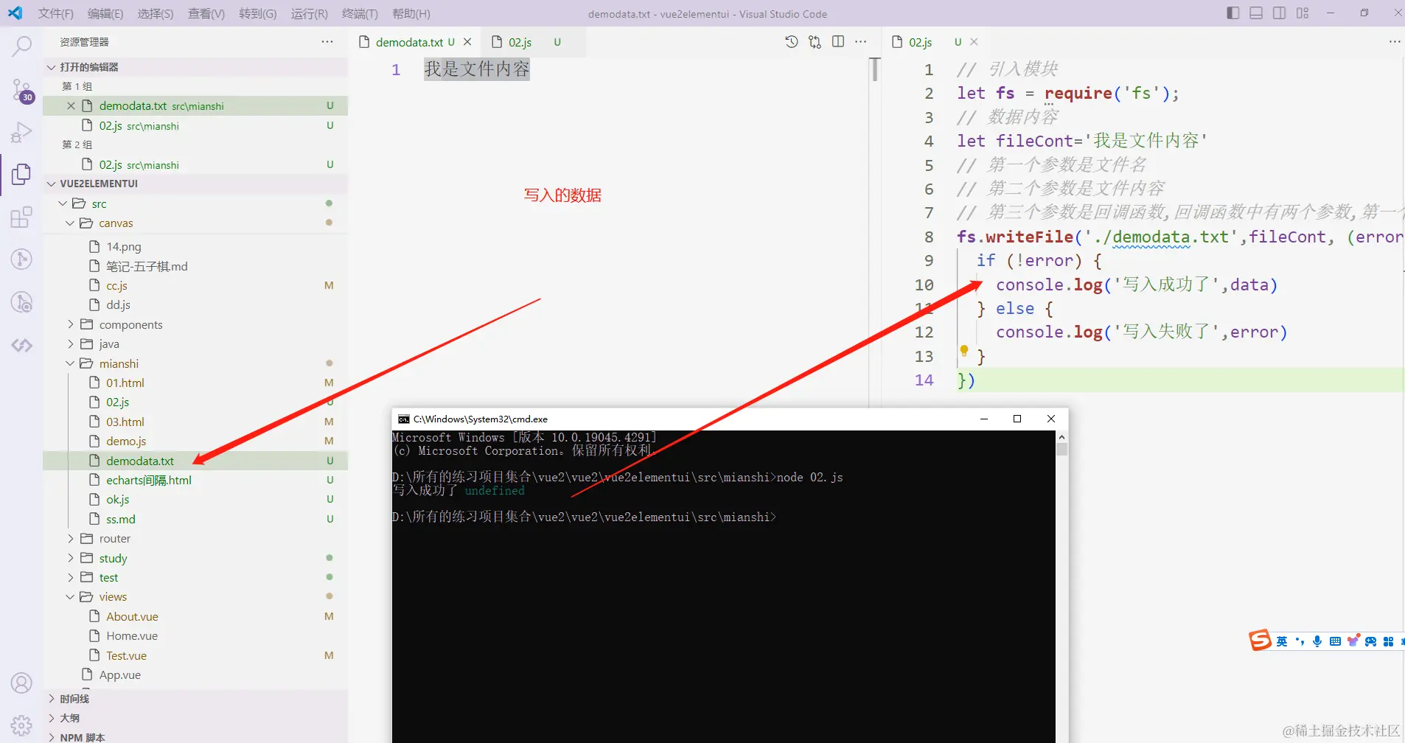The height and width of the screenshot is (743, 1405).
Task: Open Source Control view with 30 badge
Action: [21, 90]
